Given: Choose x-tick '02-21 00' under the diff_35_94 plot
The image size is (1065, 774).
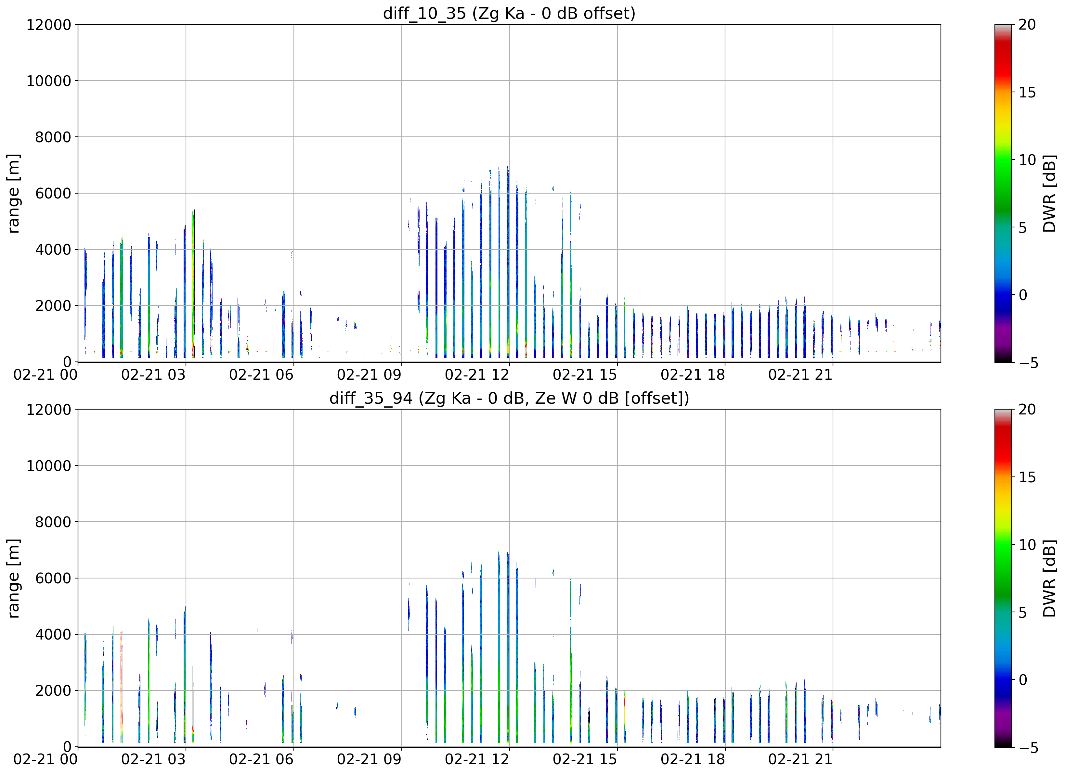Looking at the screenshot, I should tap(45, 760).
